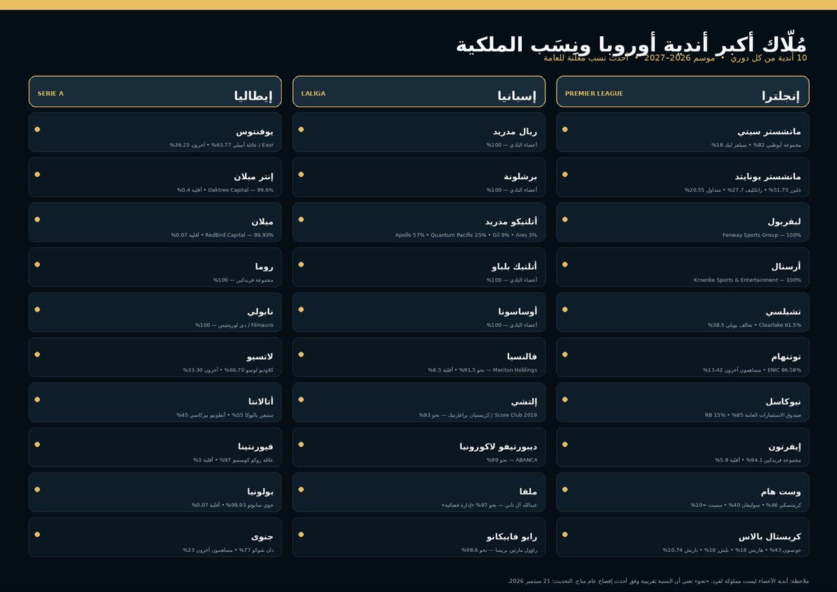Select the إنجلترا column heading
The width and height of the screenshot is (837, 592).
[781, 96]
